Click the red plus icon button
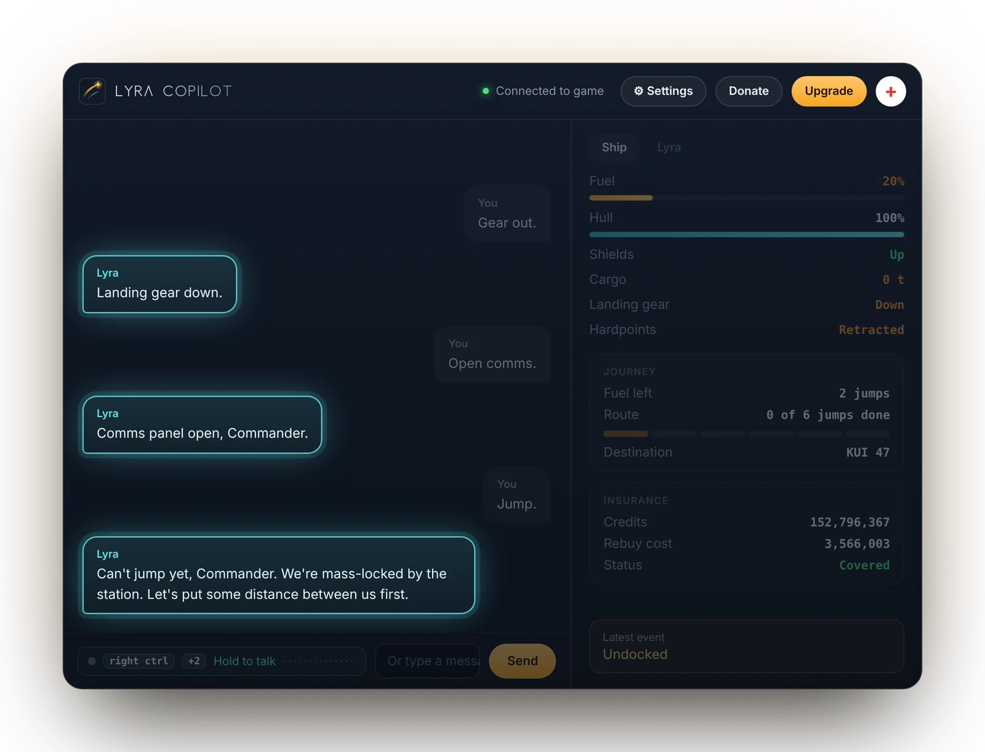 point(890,91)
